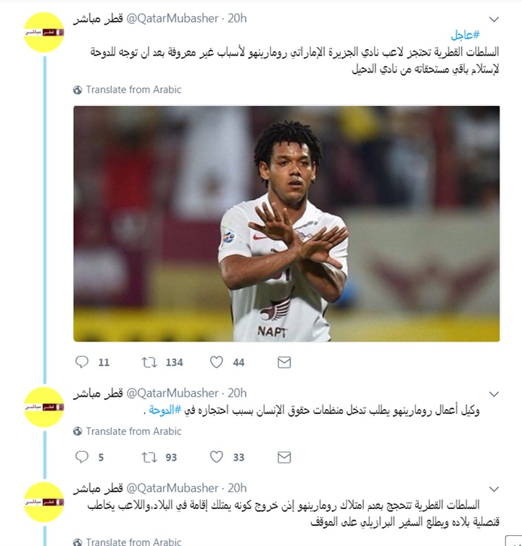Click envelope icon under the second tweet
Image resolution: width=522 pixels, height=546 pixels.
pos(284,458)
